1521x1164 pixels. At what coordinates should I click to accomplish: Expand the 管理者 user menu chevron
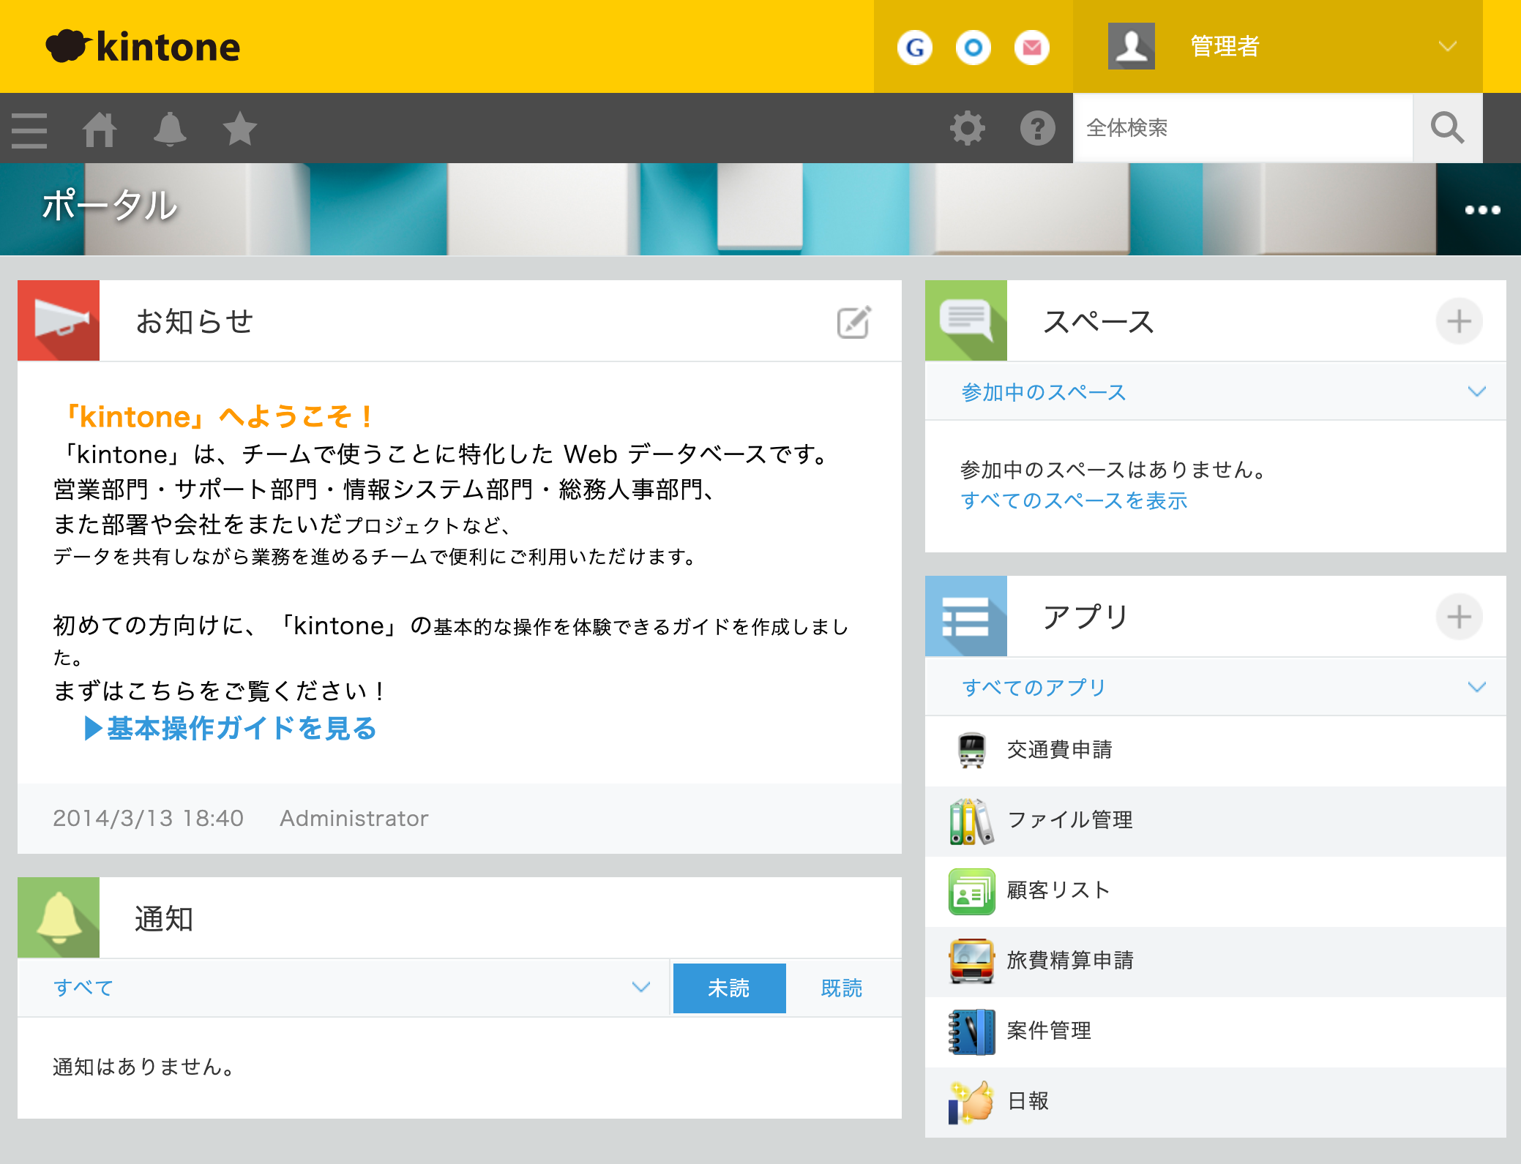click(x=1447, y=47)
